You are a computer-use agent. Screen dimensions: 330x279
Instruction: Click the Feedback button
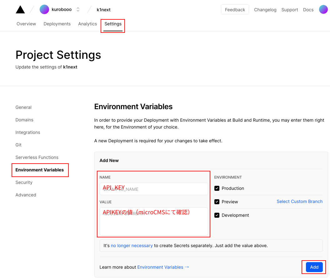click(x=235, y=9)
